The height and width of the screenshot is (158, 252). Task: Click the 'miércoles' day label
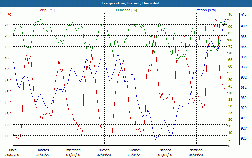[73, 150]
